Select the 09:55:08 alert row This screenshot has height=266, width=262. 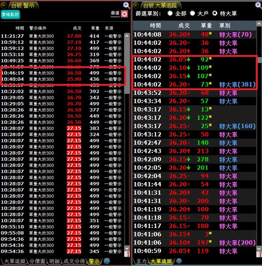[x=62, y=233]
